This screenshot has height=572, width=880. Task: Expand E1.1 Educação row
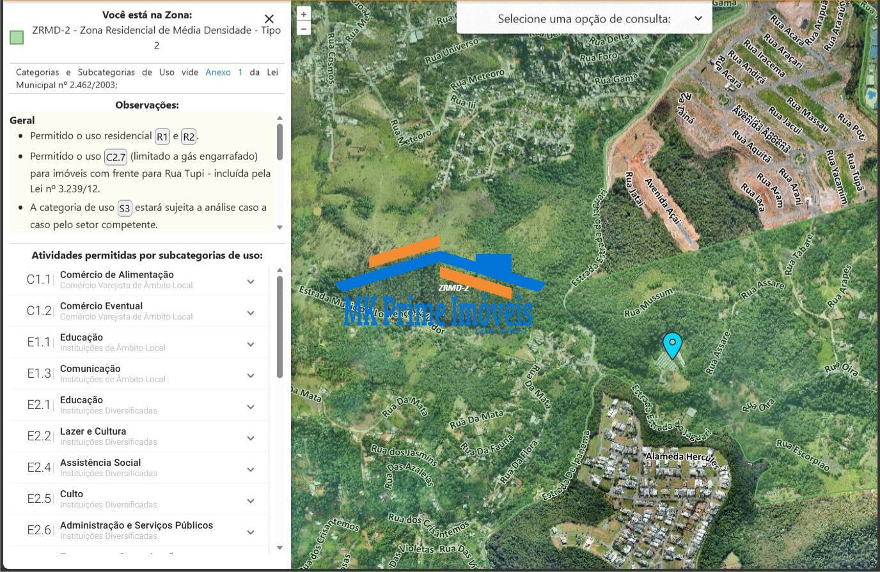139,343
